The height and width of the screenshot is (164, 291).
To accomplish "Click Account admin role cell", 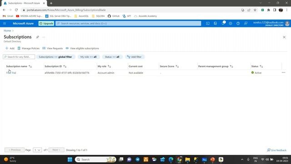I will point(106,73).
